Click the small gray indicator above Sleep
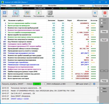This screenshot has width=109, height=104. click(102, 26)
